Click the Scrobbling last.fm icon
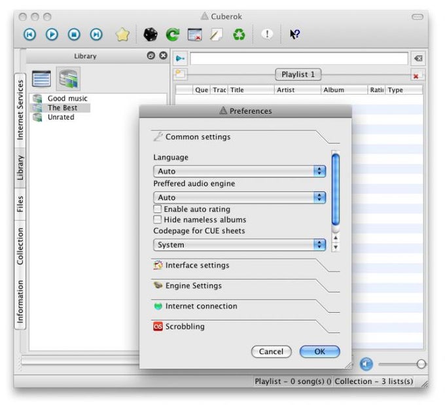 pos(158,326)
